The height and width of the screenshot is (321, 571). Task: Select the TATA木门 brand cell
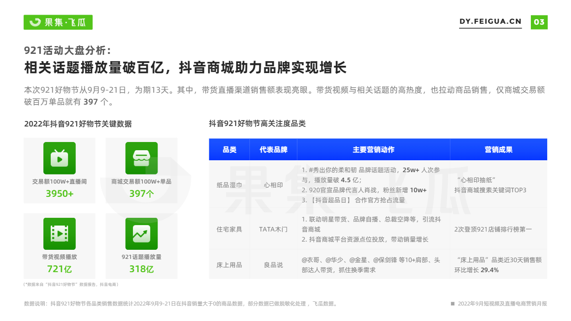pyautogui.click(x=274, y=229)
